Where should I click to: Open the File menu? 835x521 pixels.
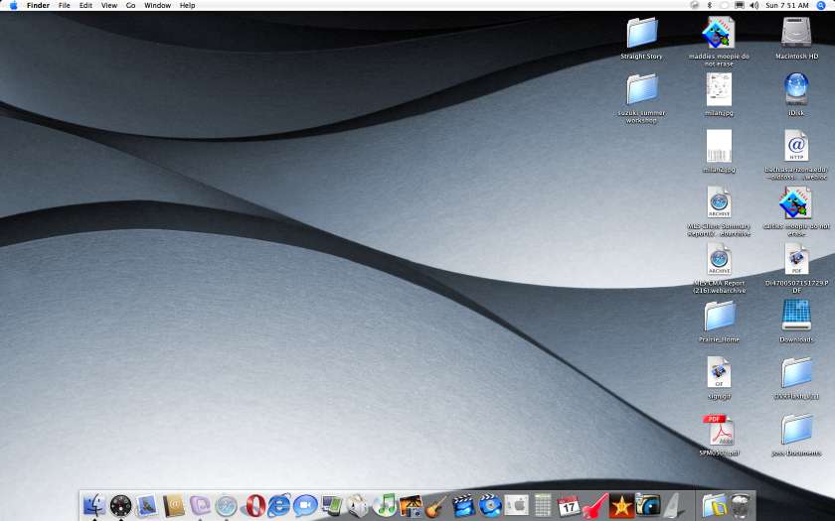(64, 5)
